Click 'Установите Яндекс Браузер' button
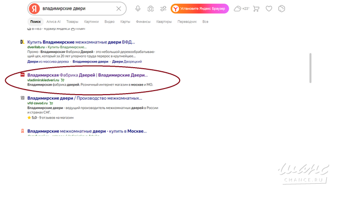 200,9
